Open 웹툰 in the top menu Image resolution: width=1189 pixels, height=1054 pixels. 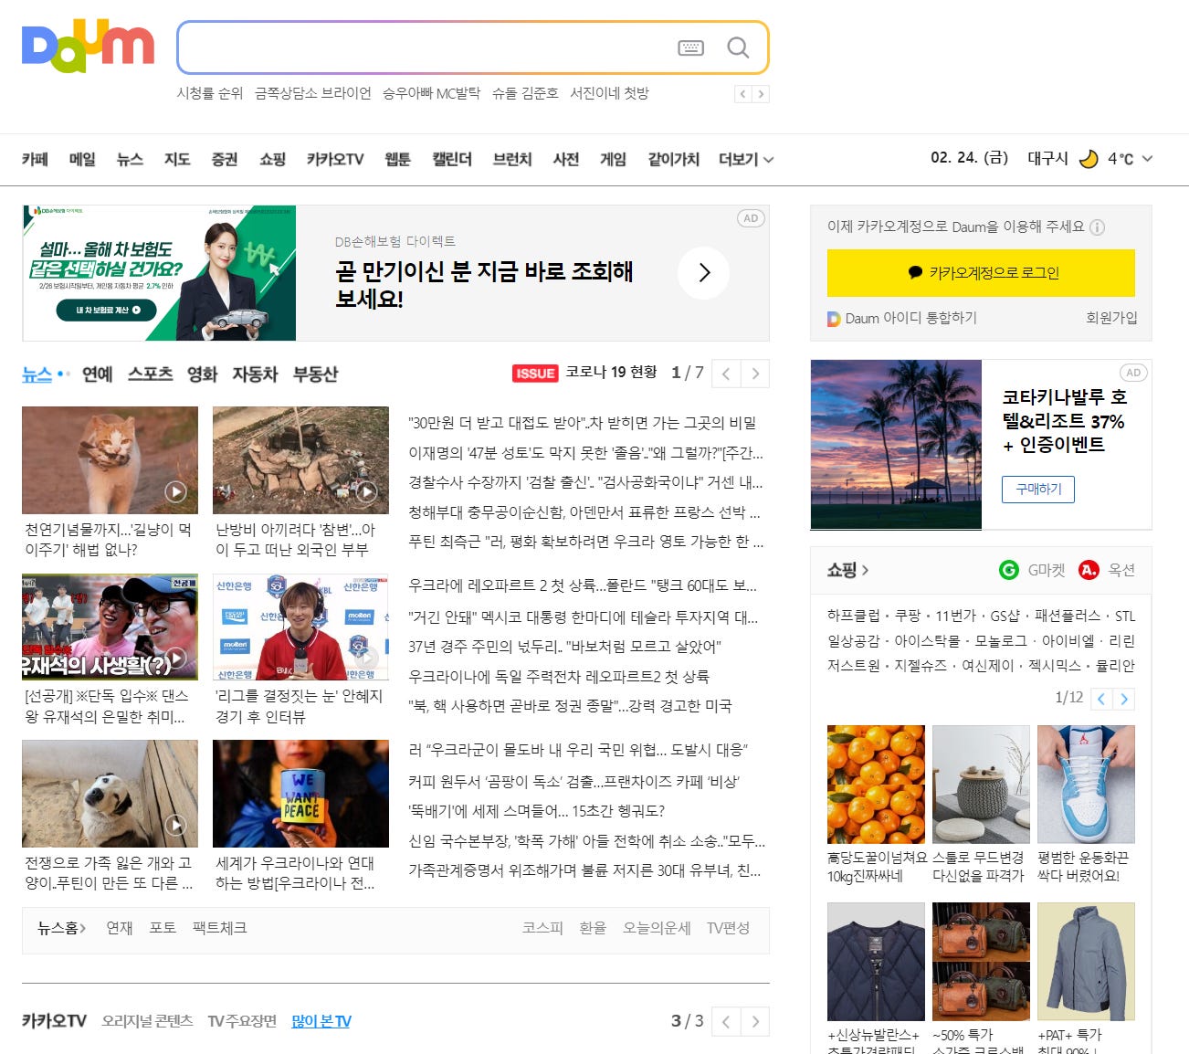397,159
